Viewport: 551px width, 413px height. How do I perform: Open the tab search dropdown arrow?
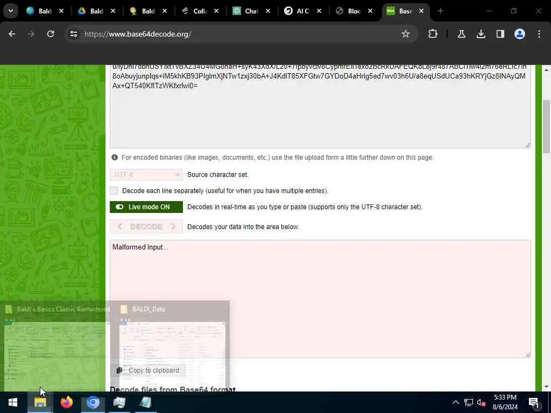[x=11, y=11]
